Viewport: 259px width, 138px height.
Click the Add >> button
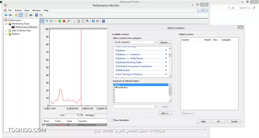click(x=165, y=113)
